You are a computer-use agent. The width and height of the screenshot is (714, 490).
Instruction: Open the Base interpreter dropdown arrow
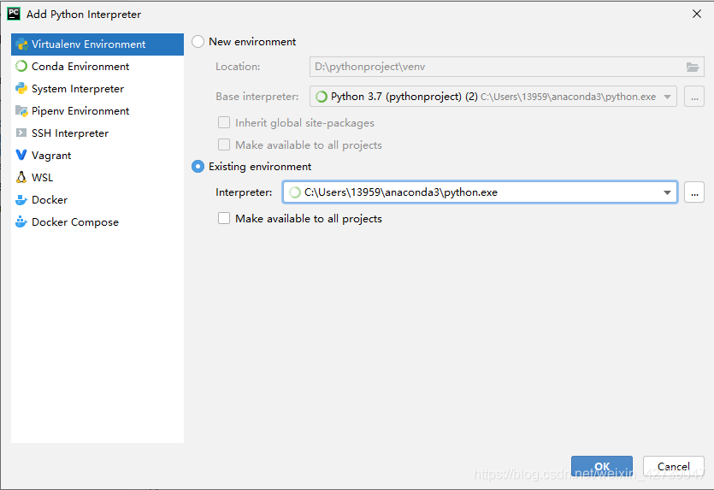point(667,97)
